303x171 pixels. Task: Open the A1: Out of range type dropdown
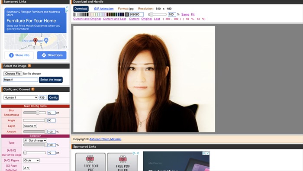point(35,140)
